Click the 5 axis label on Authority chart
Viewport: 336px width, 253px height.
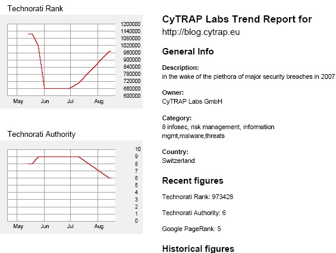(x=136, y=185)
